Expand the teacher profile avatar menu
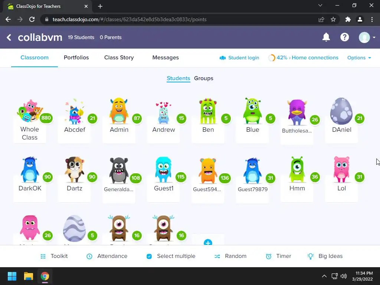 [x=367, y=37]
